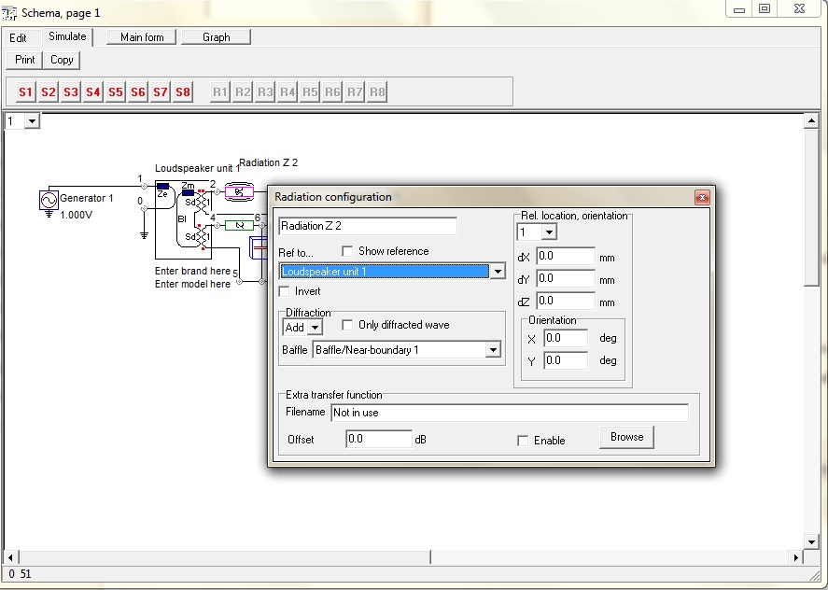Select the magenta Radiation Z 2 component
Screen dimensions: 828x590
click(x=239, y=191)
